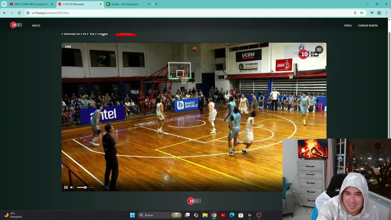Open PERFIL page
The height and width of the screenshot is (220, 391).
(348, 26)
